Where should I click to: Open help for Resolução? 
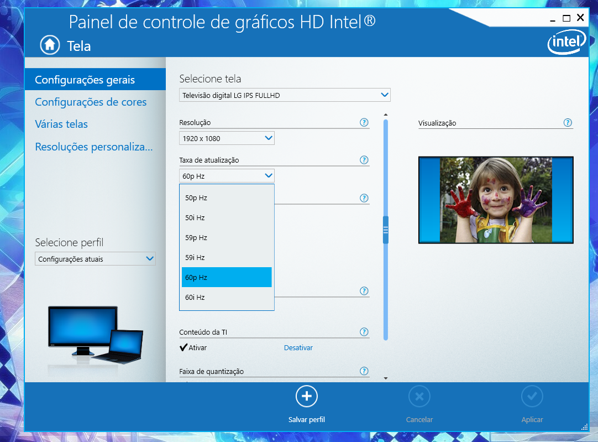point(364,122)
